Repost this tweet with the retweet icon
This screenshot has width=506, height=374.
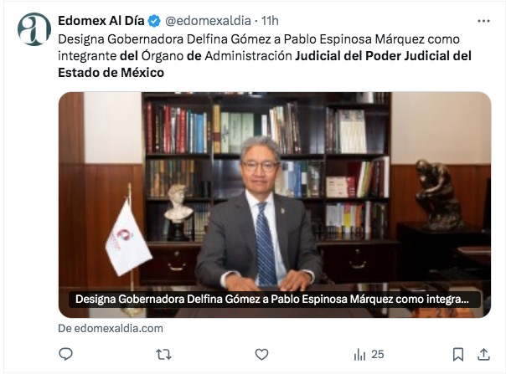pyautogui.click(x=164, y=355)
